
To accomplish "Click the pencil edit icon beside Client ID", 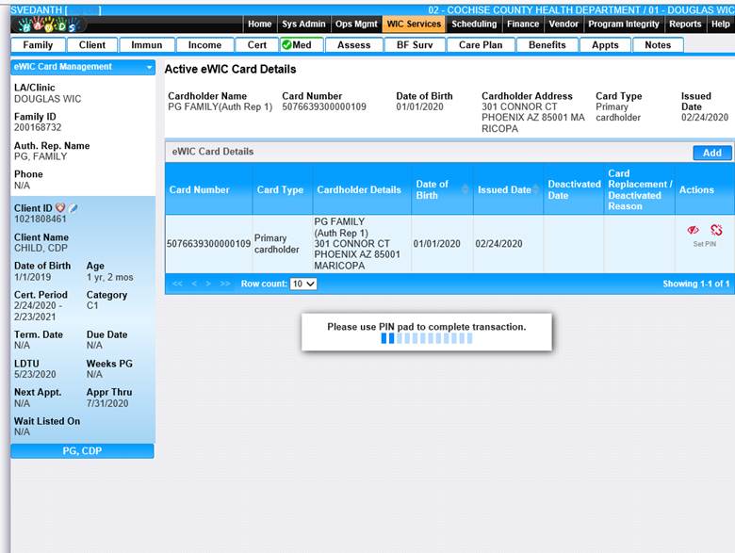I will [x=73, y=207].
